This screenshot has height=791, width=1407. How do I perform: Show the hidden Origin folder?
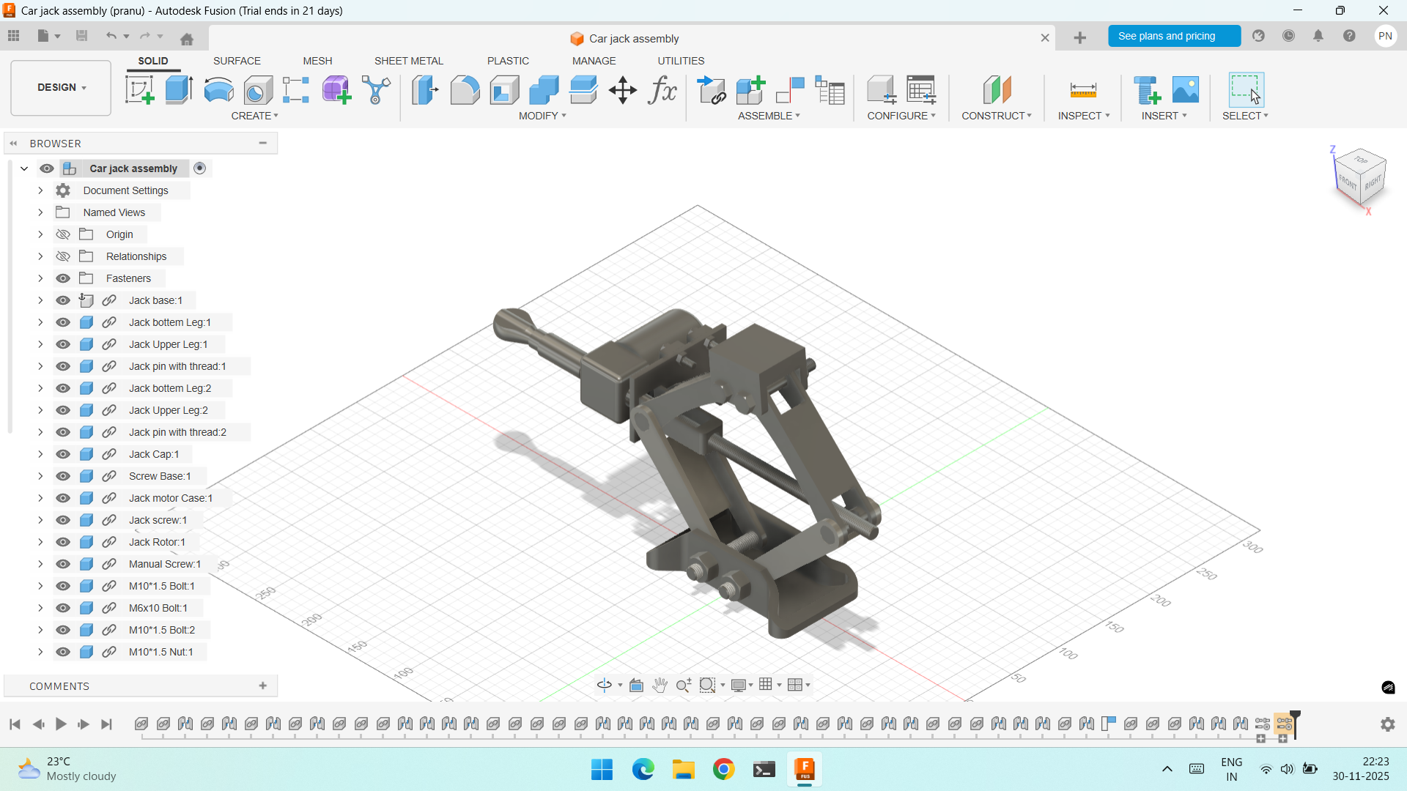63,234
